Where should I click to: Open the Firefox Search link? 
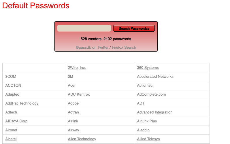pos(124,48)
